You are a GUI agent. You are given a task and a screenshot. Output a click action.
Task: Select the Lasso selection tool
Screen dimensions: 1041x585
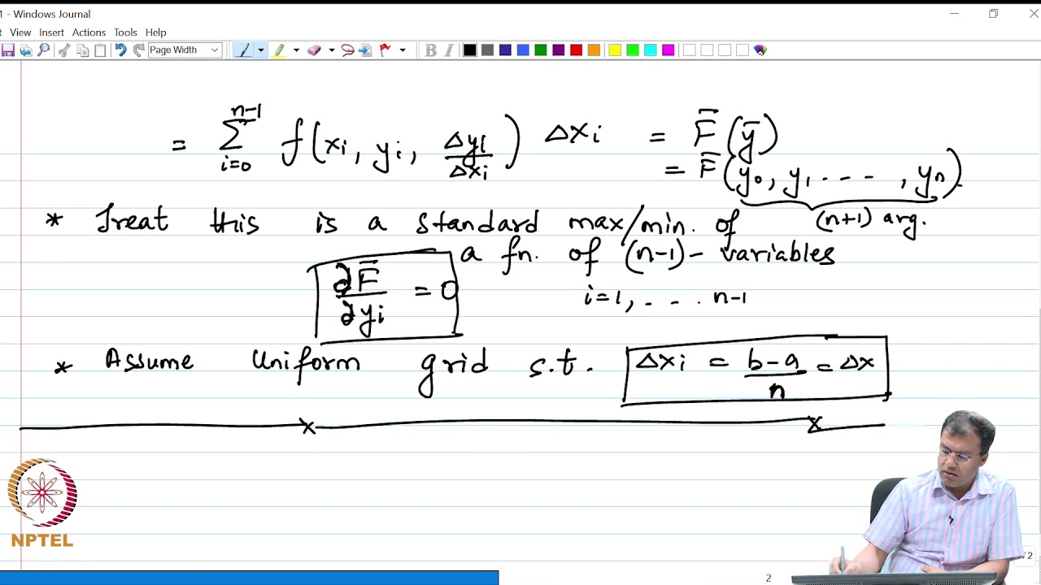point(347,50)
